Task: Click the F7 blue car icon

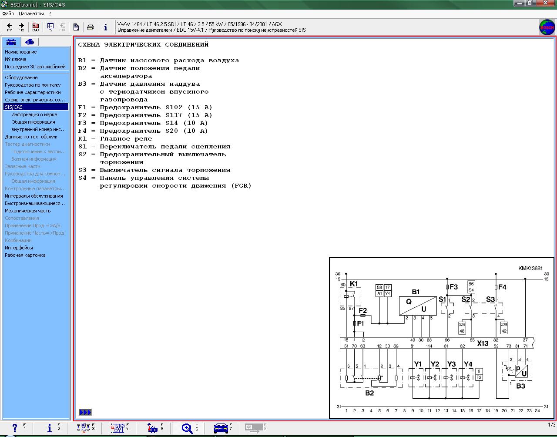Action: coord(223,428)
